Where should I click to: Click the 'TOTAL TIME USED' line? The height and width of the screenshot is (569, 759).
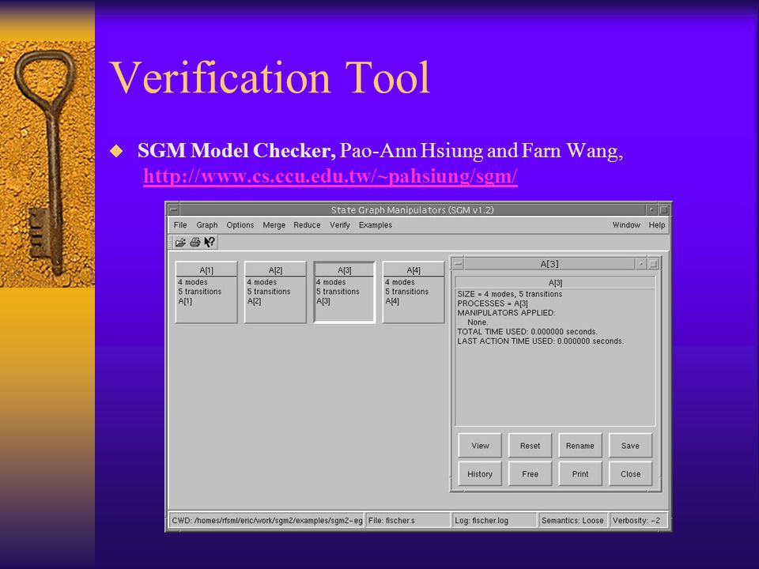point(527,331)
